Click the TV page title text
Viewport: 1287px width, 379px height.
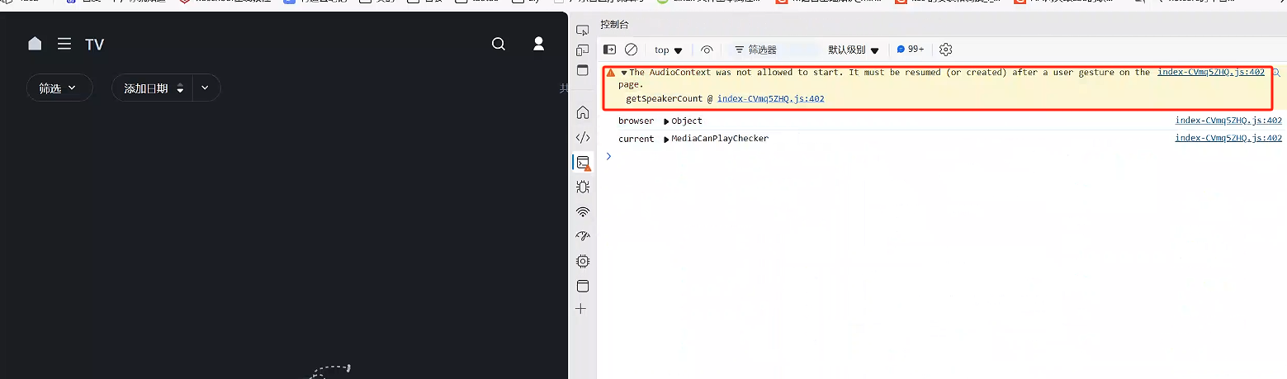point(94,45)
